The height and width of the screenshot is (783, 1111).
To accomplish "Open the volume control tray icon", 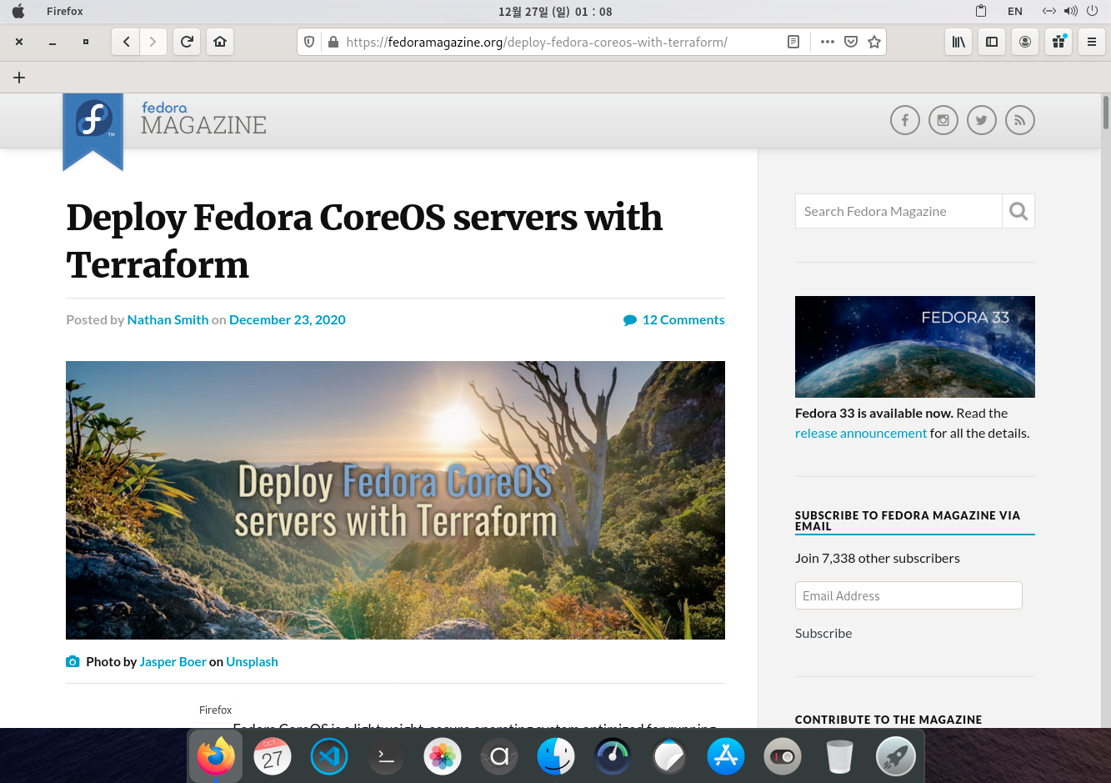I will [x=1071, y=12].
